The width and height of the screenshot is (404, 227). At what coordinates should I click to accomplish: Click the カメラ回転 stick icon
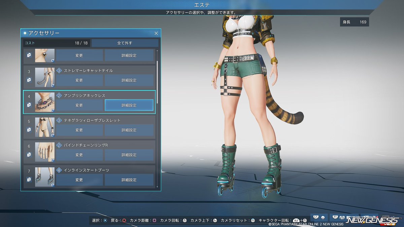pyautogui.click(x=184, y=221)
